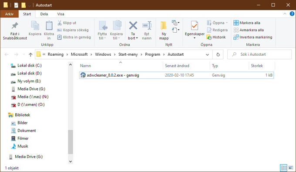
Task: Open the Enkel åtkomst dropdown icon
Action: tap(175, 30)
